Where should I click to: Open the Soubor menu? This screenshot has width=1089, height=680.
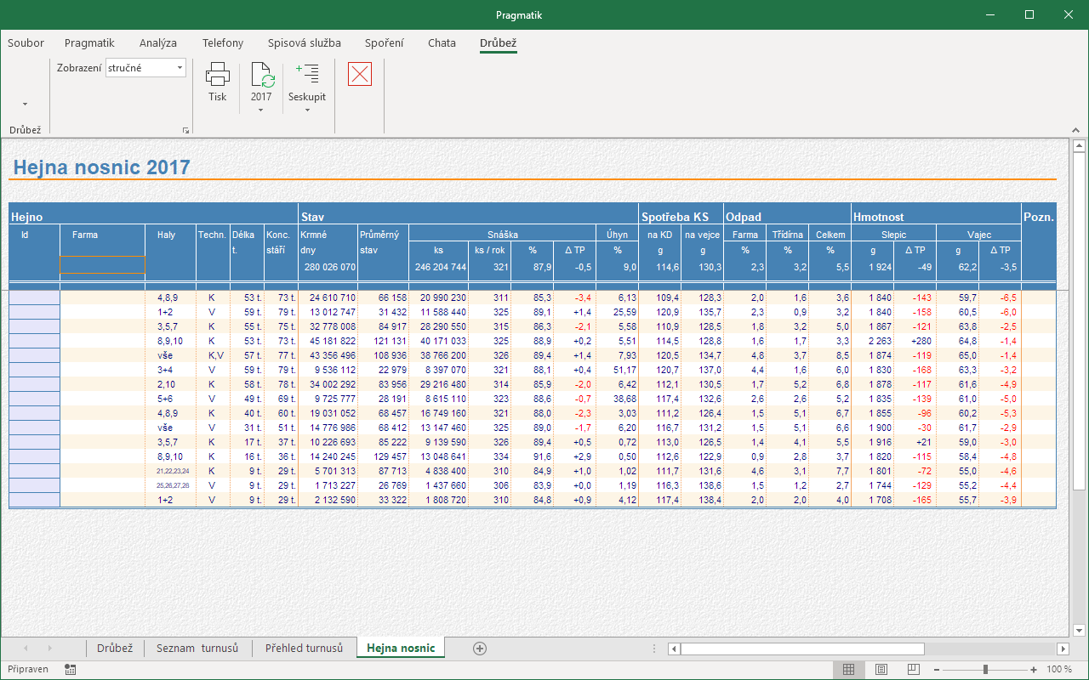(x=26, y=42)
